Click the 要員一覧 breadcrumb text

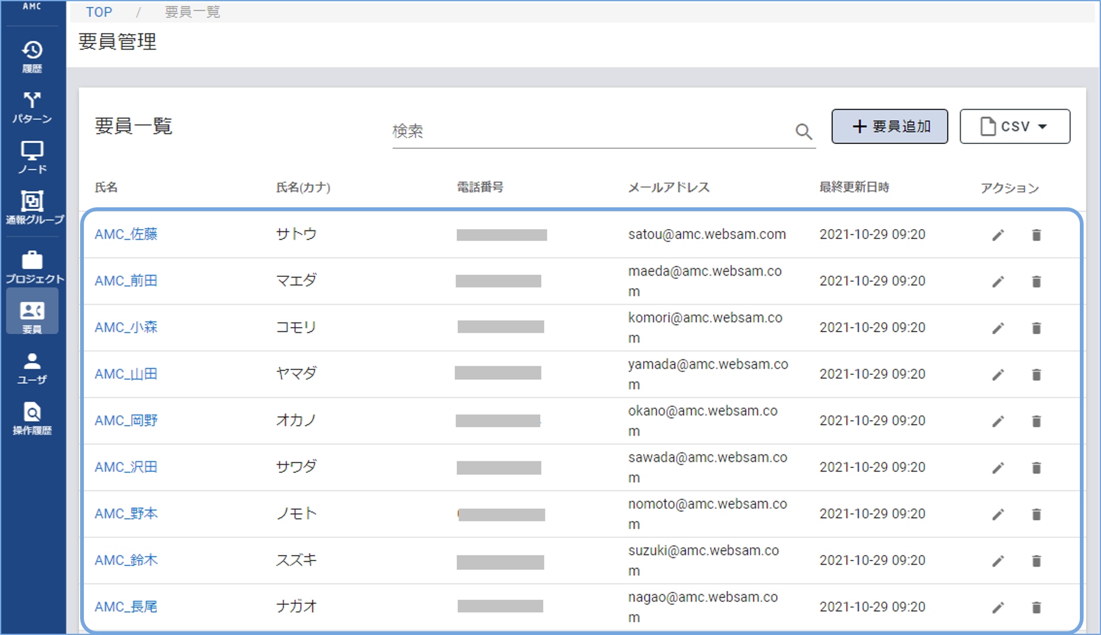tap(192, 12)
